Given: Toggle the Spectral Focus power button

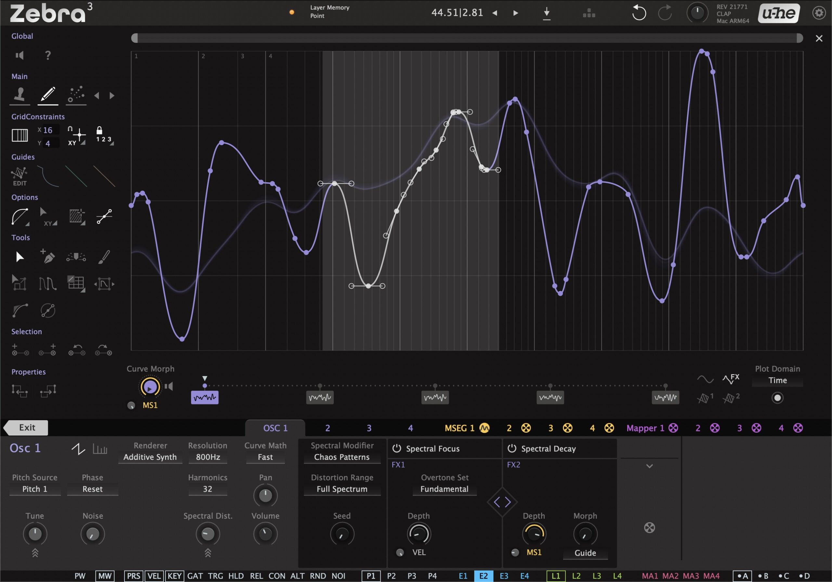Looking at the screenshot, I should pos(396,449).
